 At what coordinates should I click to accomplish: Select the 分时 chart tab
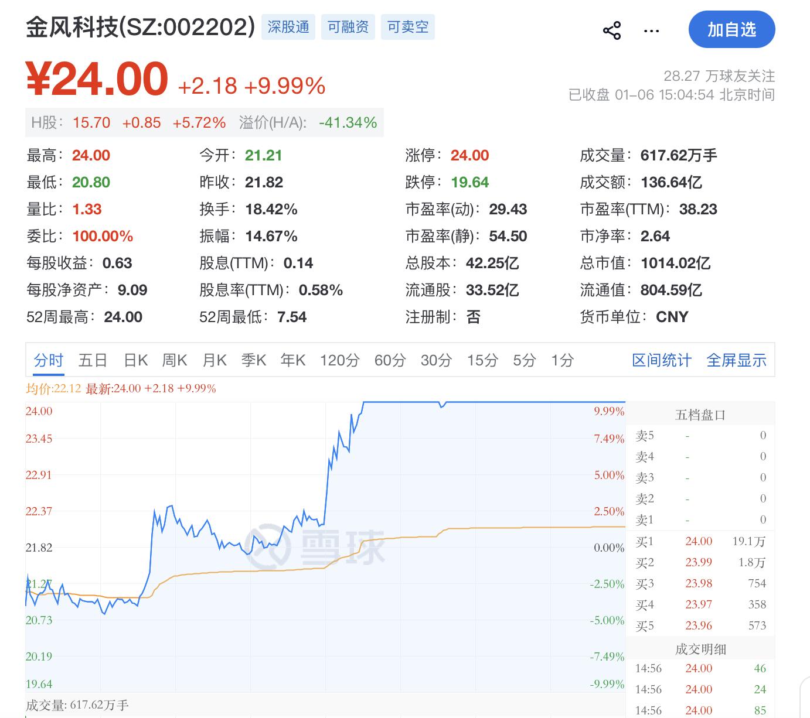(x=49, y=360)
